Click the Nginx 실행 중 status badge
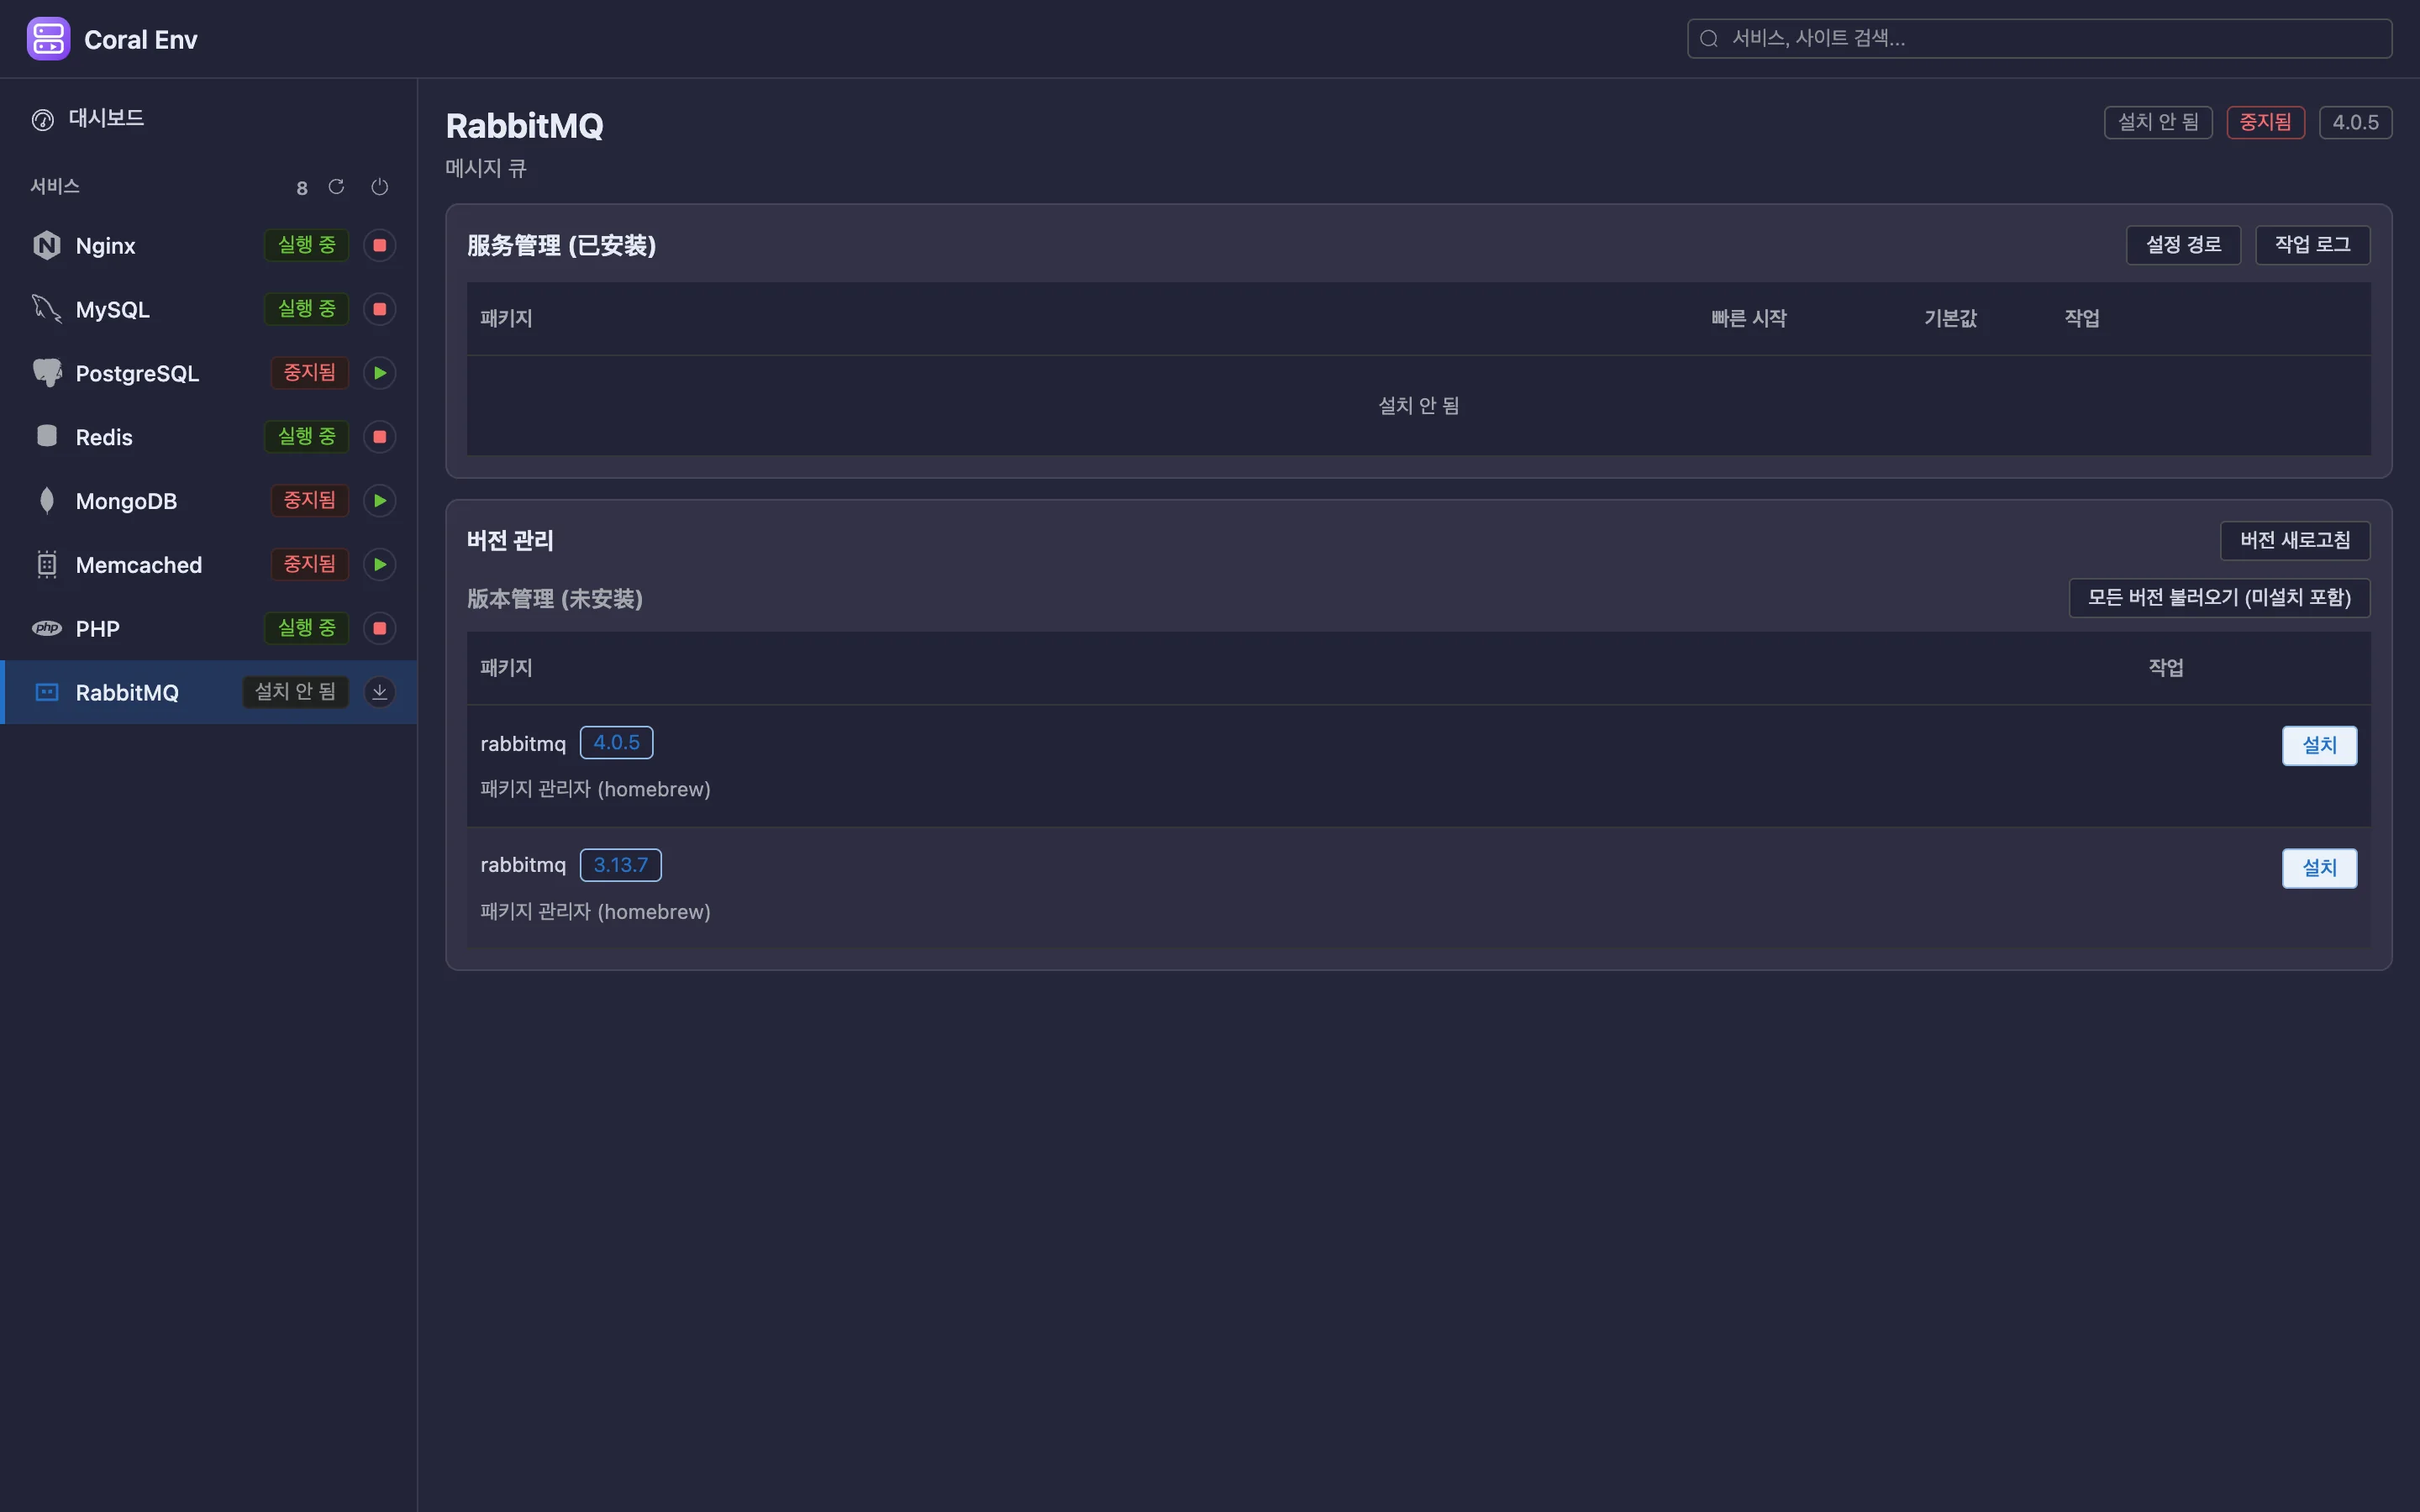 [306, 245]
